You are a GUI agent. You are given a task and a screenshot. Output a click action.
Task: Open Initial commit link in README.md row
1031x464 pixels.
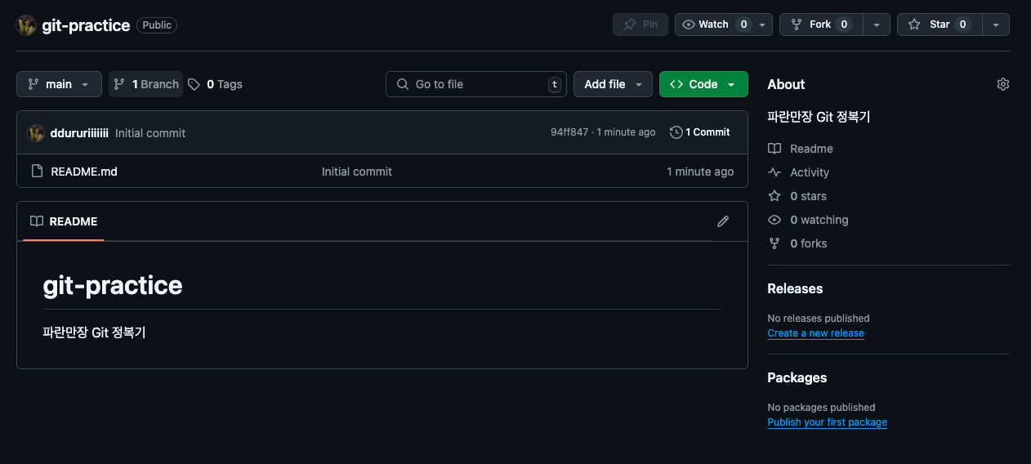(357, 172)
